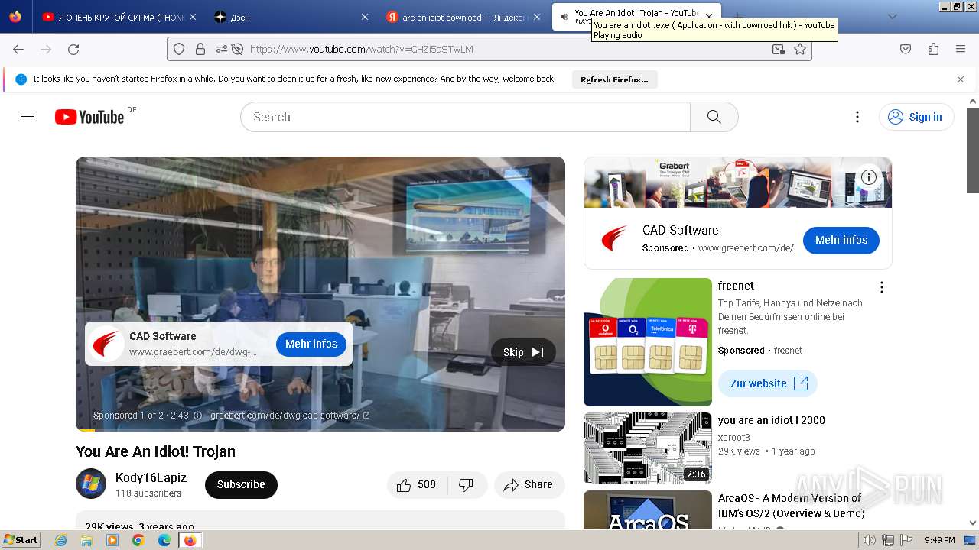View site security lock info

[x=200, y=49]
